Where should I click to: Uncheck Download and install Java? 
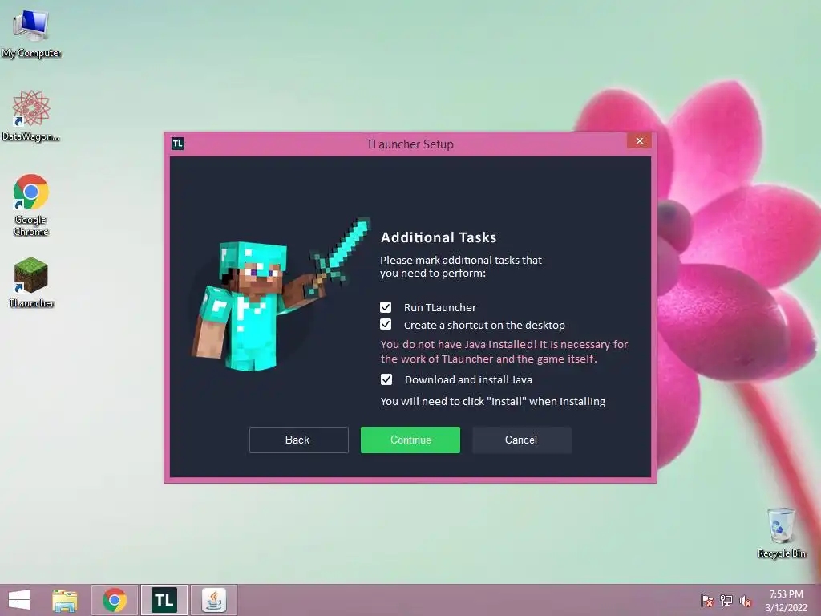(x=386, y=379)
